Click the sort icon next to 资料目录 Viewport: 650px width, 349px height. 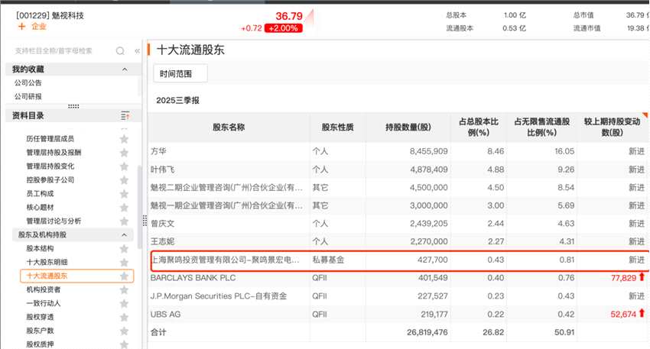tap(125, 116)
